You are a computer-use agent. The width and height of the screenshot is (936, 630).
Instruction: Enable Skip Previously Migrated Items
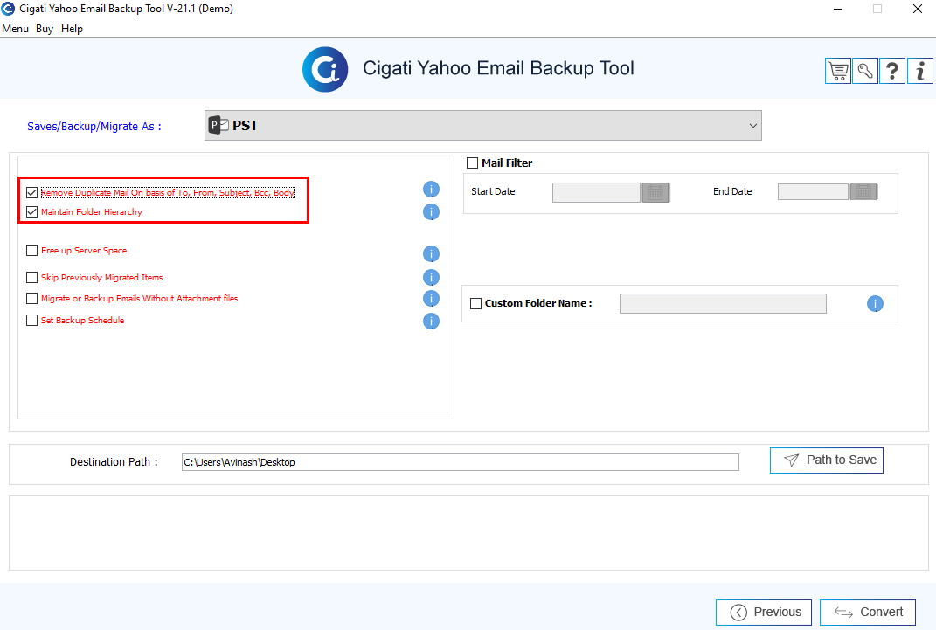click(x=32, y=277)
